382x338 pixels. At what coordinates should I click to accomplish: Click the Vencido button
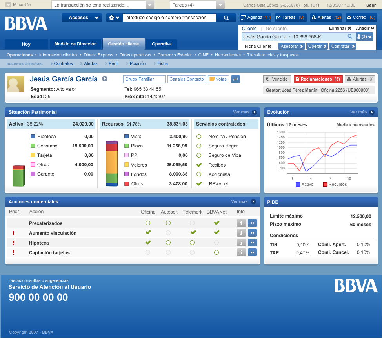[x=277, y=79]
